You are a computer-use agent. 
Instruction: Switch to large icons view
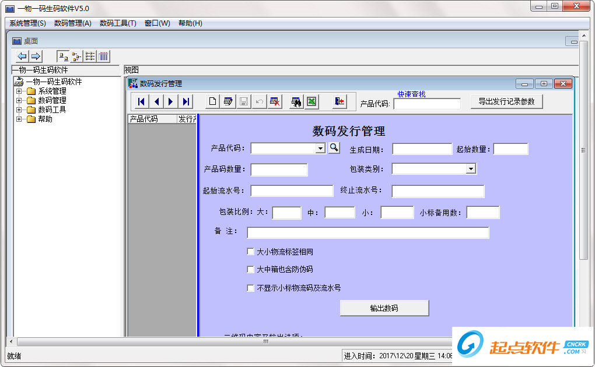[64, 57]
